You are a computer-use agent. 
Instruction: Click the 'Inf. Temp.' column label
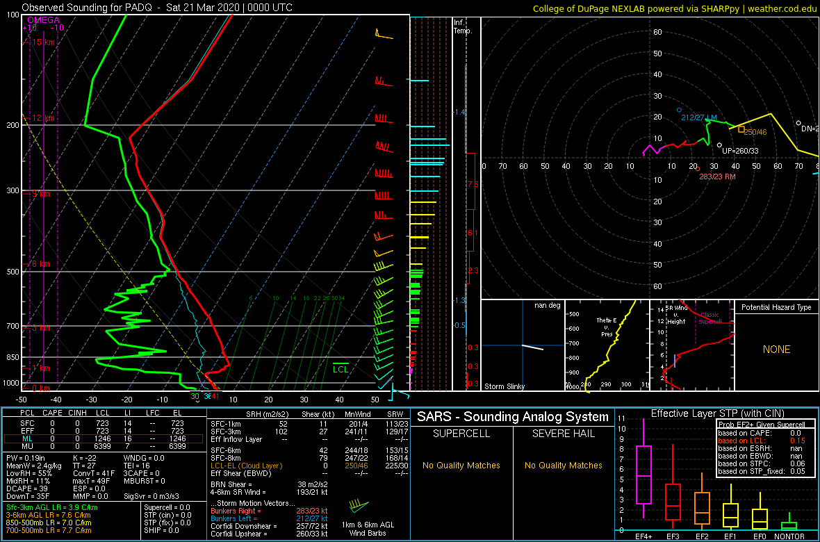464,26
